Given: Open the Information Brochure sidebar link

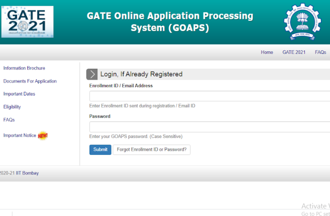Looking at the screenshot, I should pyautogui.click(x=24, y=68).
